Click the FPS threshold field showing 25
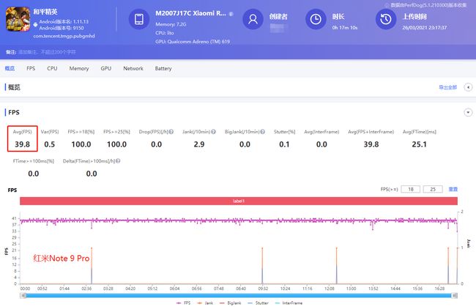476x307 pixels. click(x=433, y=188)
